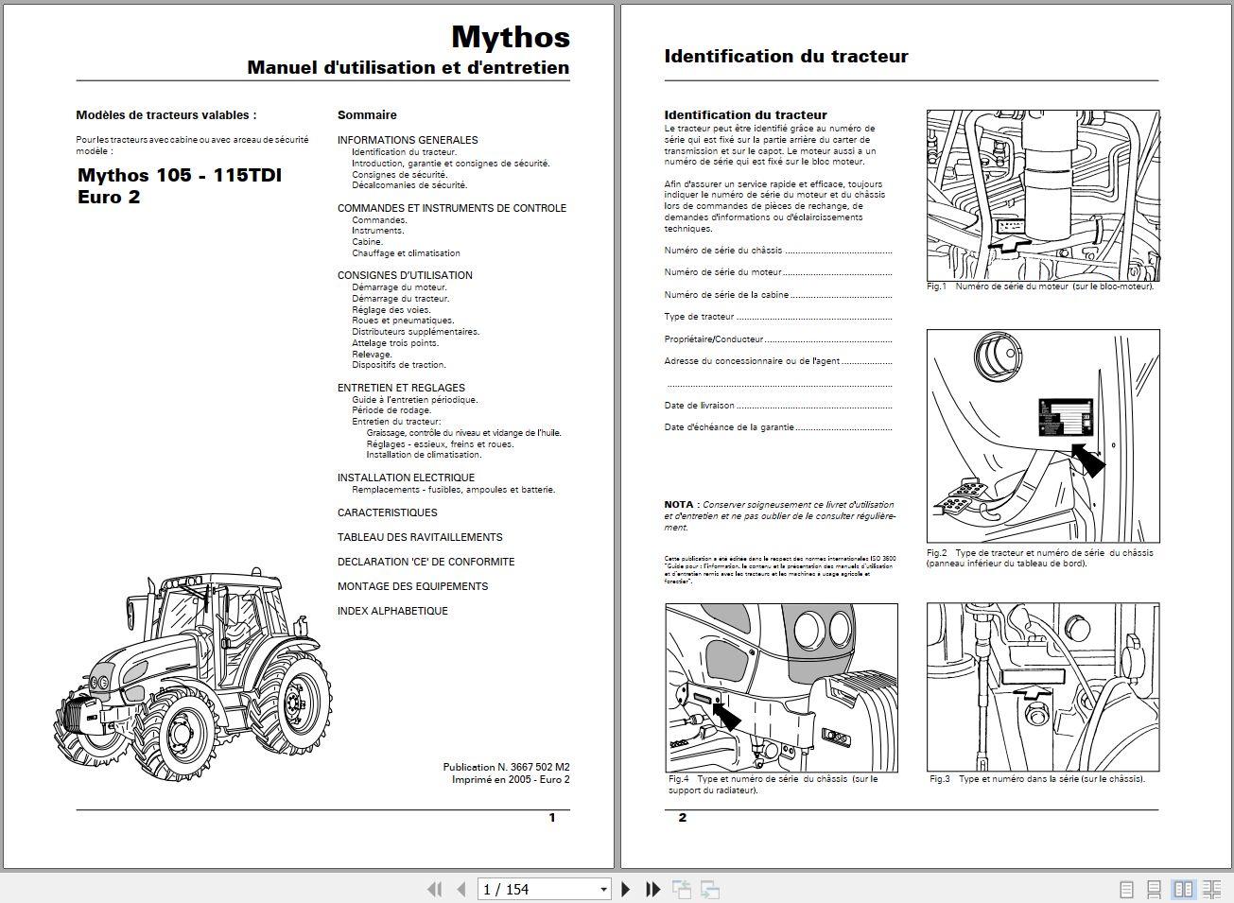
Task: Click 'Chauffage et climatisation' summary item
Action: (406, 253)
